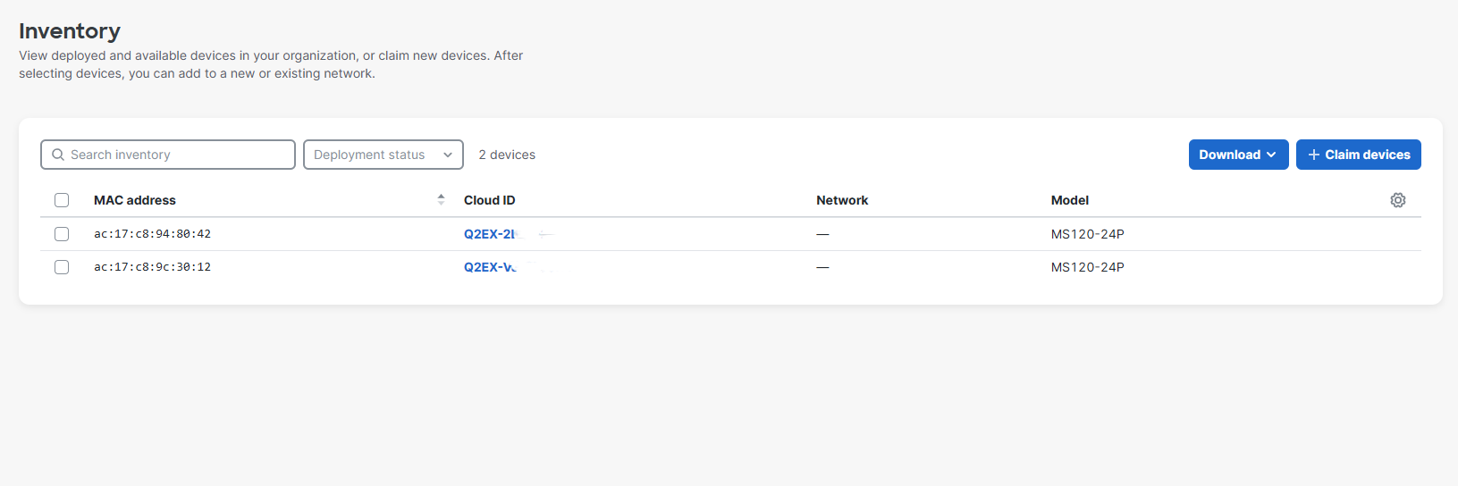Click the Cloud ID column header
The height and width of the screenshot is (486, 1458).
pyautogui.click(x=489, y=200)
